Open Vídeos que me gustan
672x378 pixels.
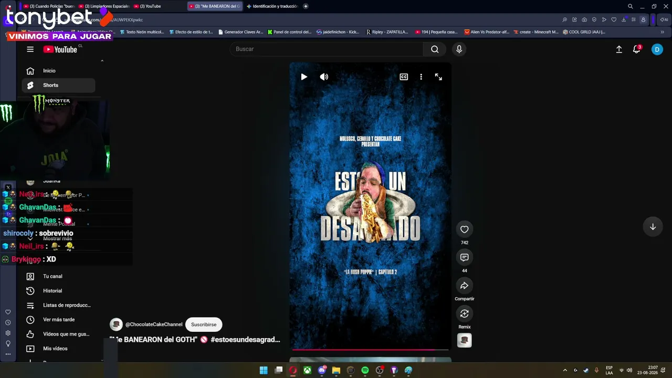(x=58, y=334)
